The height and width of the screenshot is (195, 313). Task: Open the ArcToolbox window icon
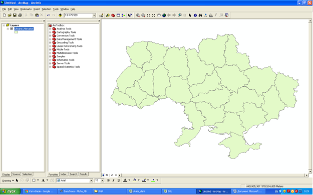113,15
